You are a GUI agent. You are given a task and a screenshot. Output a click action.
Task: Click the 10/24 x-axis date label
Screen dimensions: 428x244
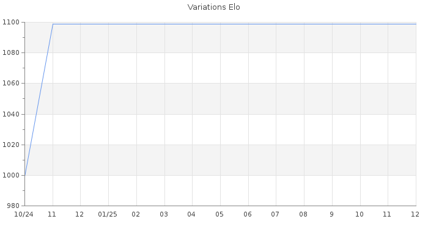click(24, 214)
